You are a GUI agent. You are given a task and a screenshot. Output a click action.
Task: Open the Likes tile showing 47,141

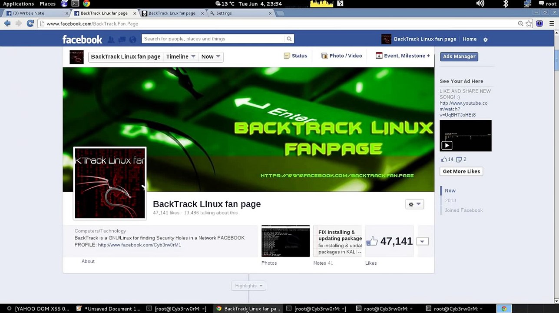pyautogui.click(x=390, y=241)
